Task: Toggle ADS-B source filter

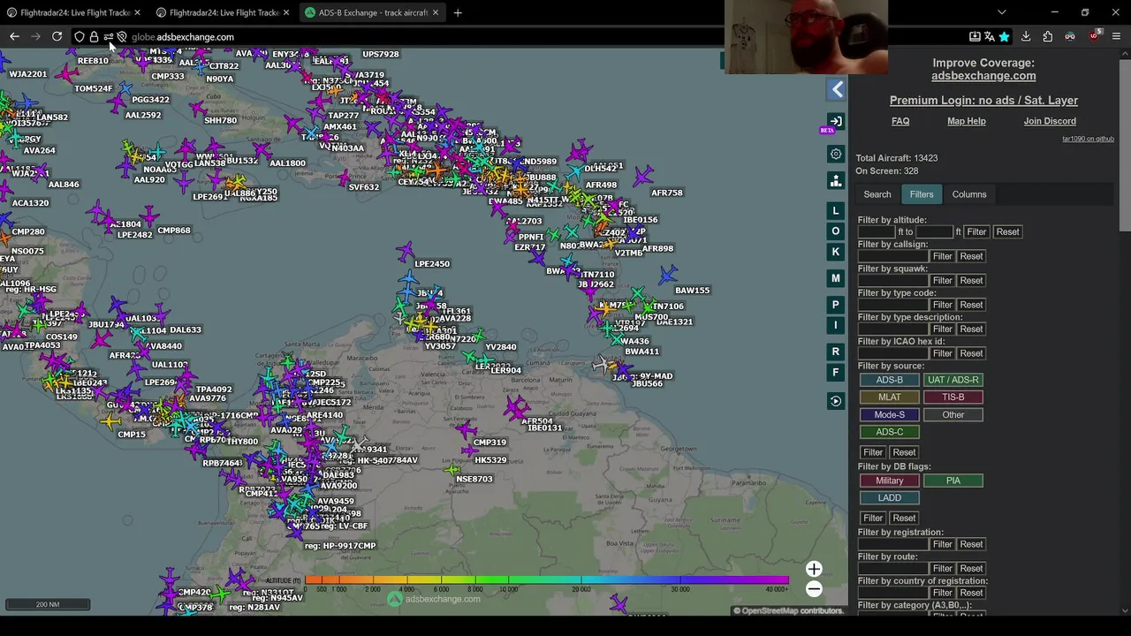Action: point(890,380)
